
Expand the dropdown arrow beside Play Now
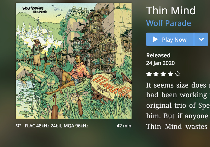pos(201,40)
